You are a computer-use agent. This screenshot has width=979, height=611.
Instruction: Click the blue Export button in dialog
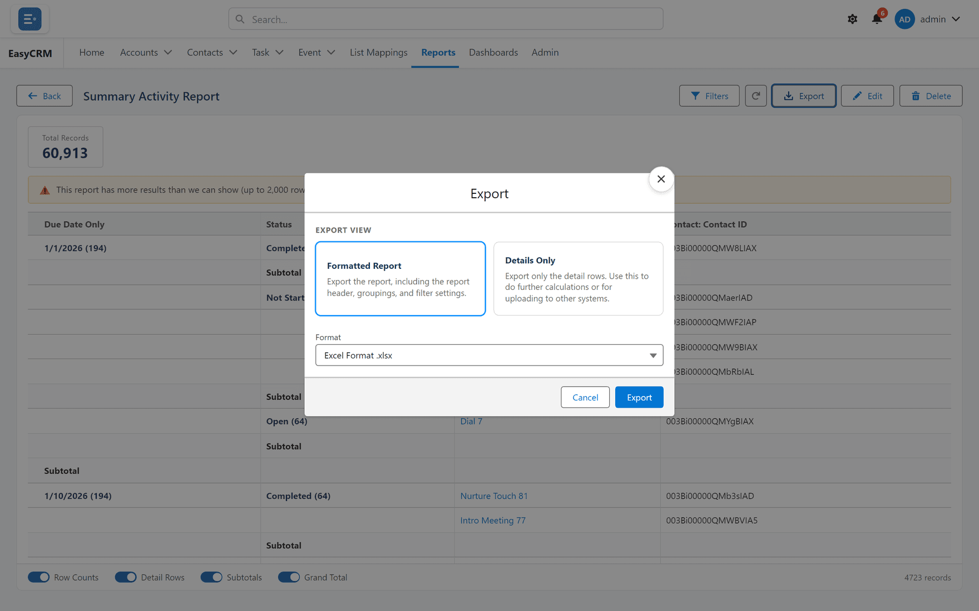[639, 397]
